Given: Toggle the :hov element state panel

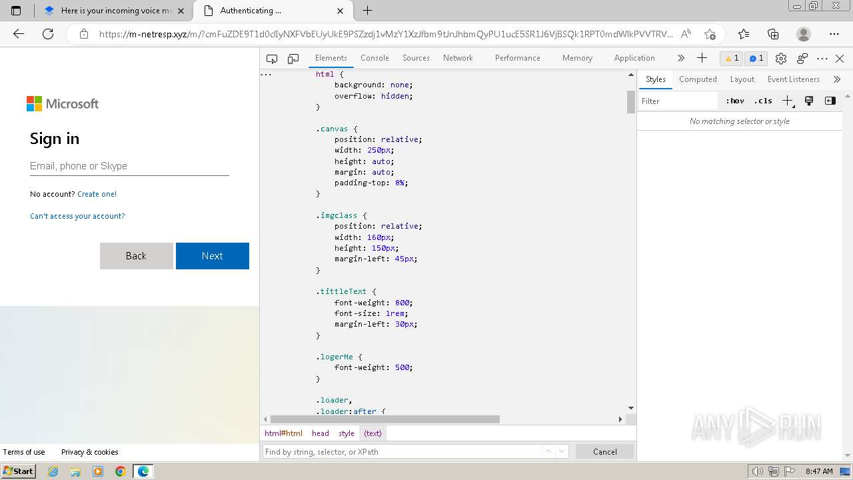Looking at the screenshot, I should [x=735, y=101].
